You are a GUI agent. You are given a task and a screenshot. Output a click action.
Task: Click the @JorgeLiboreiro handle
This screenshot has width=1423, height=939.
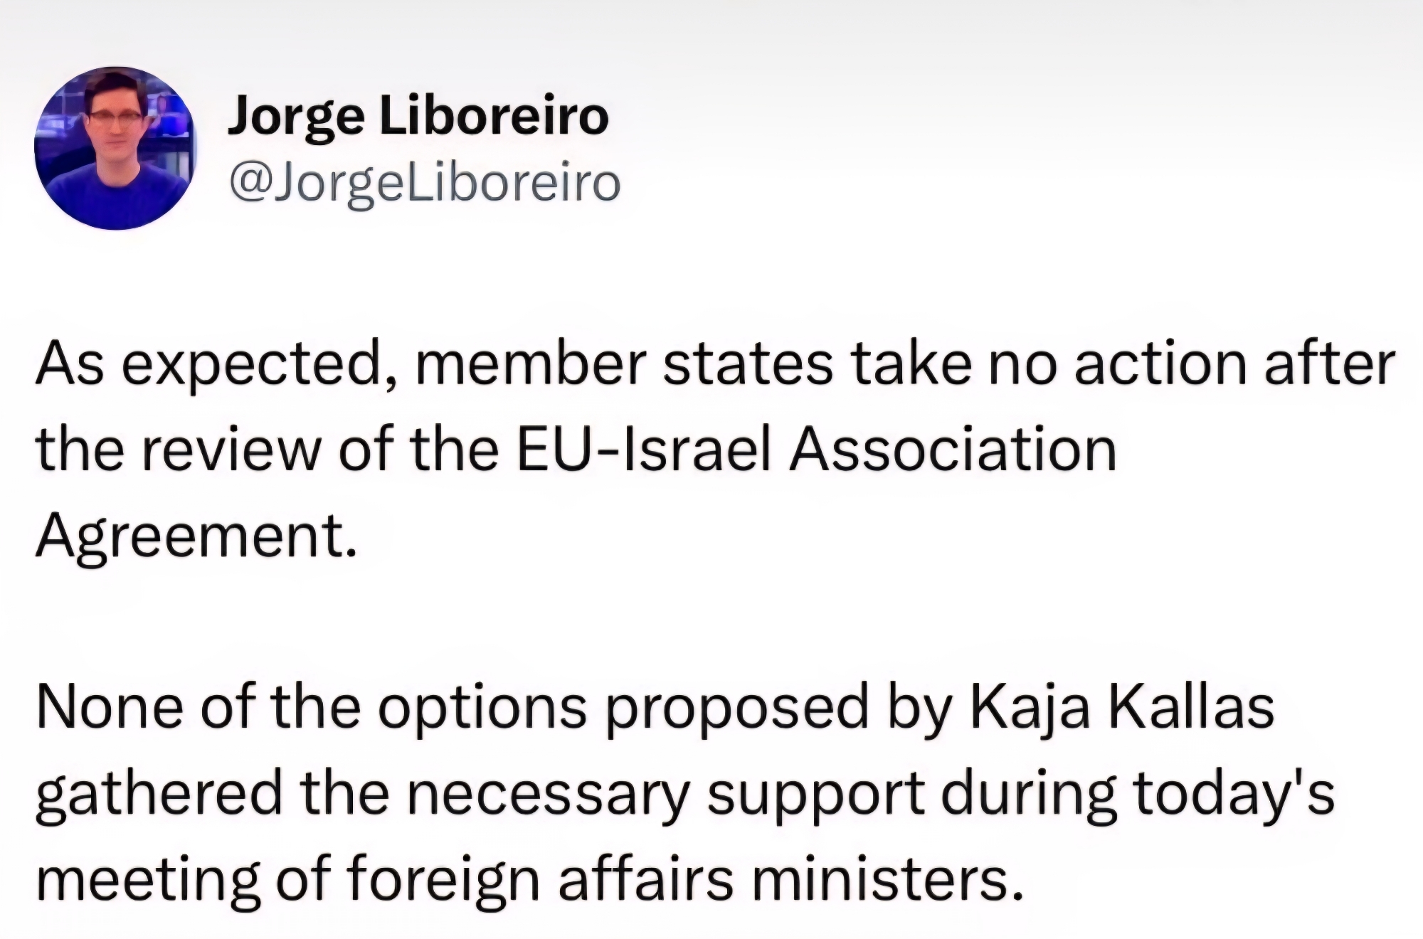click(x=425, y=183)
